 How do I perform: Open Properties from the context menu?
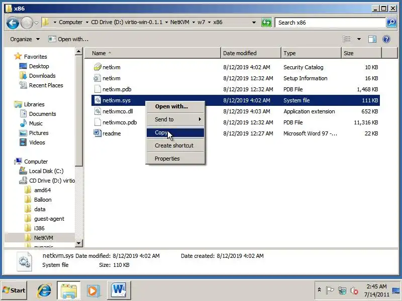pos(175,159)
